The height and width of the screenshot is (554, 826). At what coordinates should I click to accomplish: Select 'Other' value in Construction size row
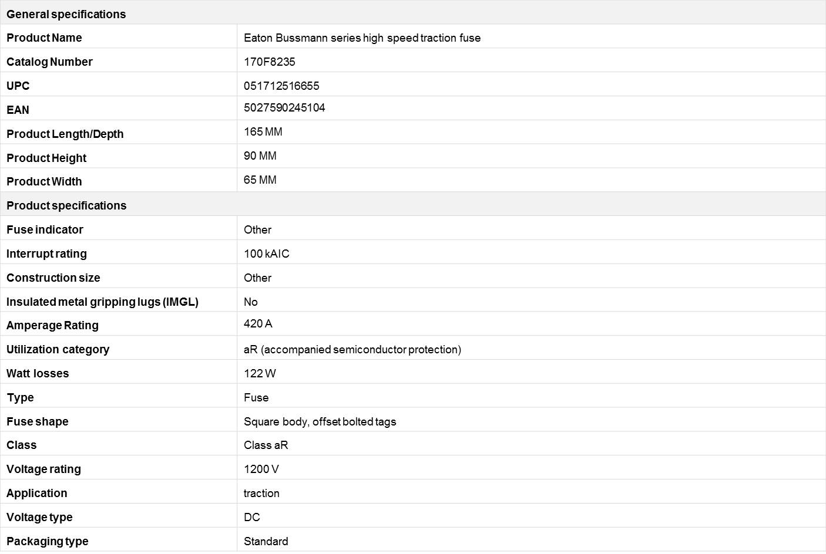(x=257, y=278)
